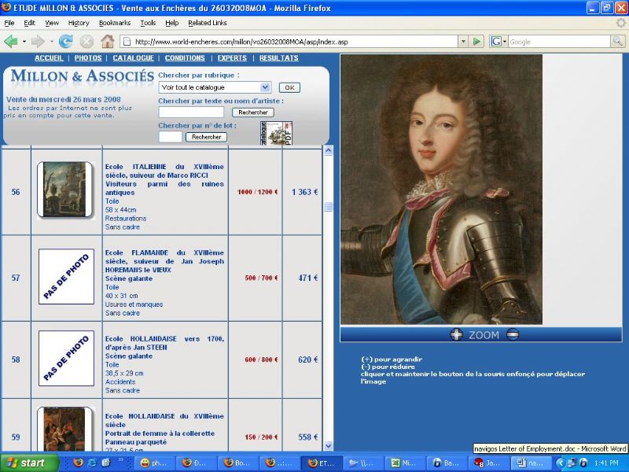Open the 'Voir tout le catalogue' dropdown
629x472 pixels.
[x=265, y=87]
